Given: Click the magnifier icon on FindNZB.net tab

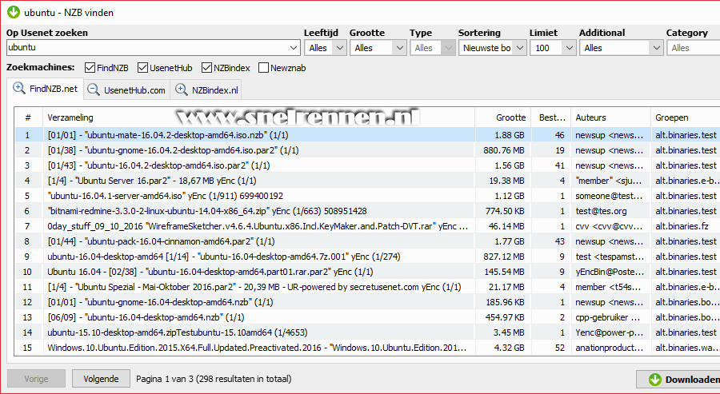Looking at the screenshot, I should point(19,88).
